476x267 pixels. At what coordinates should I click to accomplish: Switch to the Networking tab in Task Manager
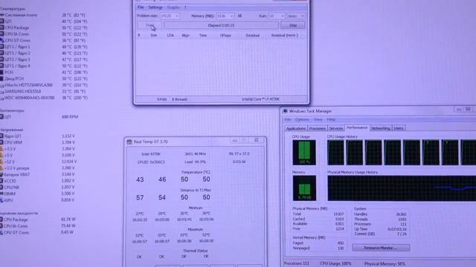[x=380, y=128]
